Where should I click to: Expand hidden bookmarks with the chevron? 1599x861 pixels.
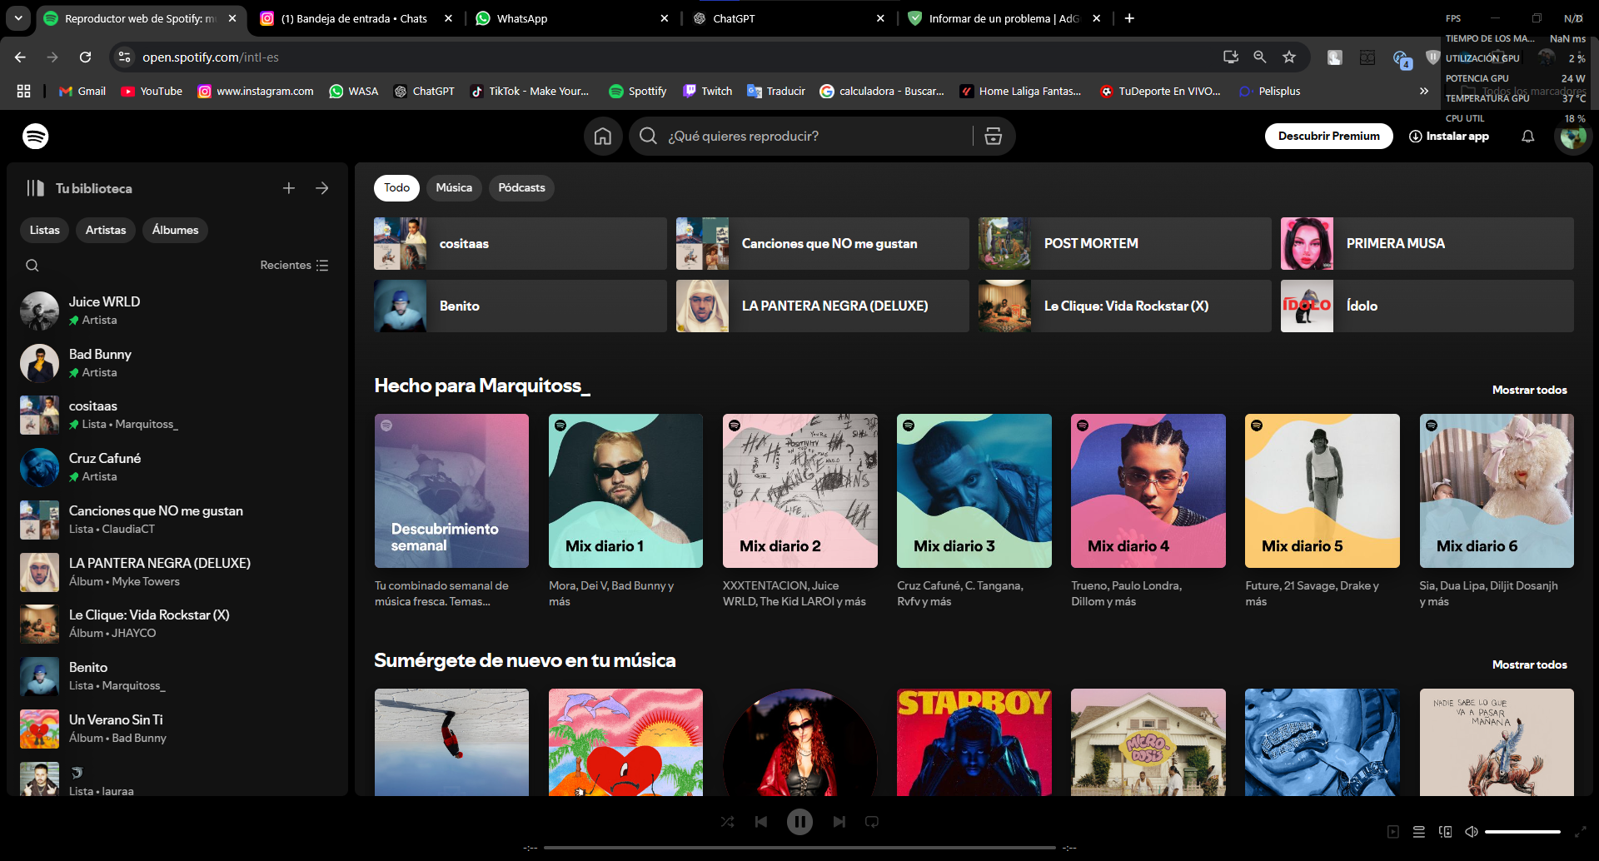point(1424,92)
